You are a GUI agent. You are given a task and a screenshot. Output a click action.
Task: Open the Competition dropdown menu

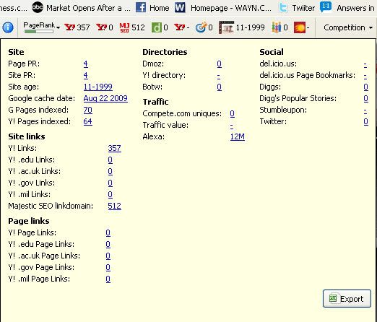click(348, 27)
